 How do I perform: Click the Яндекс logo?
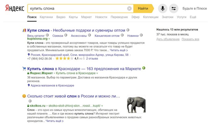click(15, 8)
